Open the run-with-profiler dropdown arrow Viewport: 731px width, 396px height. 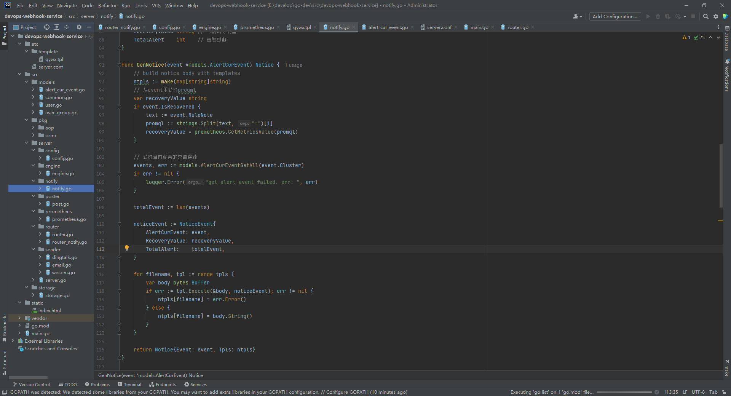coord(685,16)
